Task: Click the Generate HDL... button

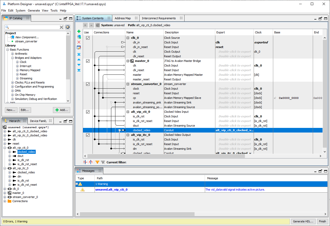Action: click(303, 221)
